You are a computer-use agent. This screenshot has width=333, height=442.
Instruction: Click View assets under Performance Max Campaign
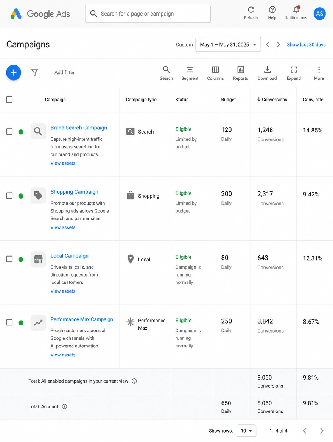tap(63, 355)
